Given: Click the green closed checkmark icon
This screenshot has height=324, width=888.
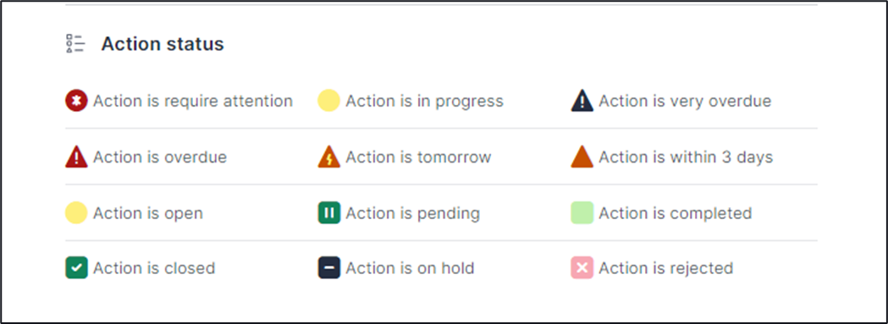Looking at the screenshot, I should [x=76, y=268].
